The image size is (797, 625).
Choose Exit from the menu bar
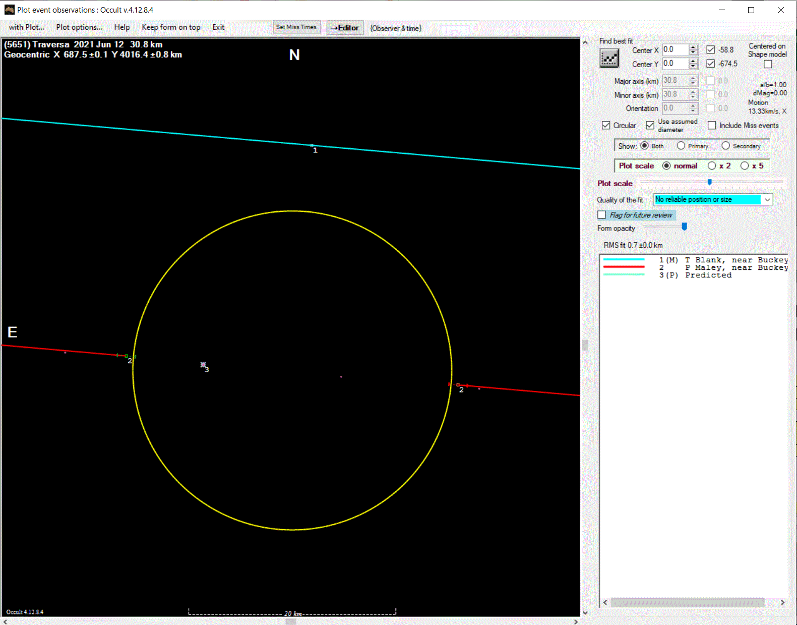click(x=218, y=27)
